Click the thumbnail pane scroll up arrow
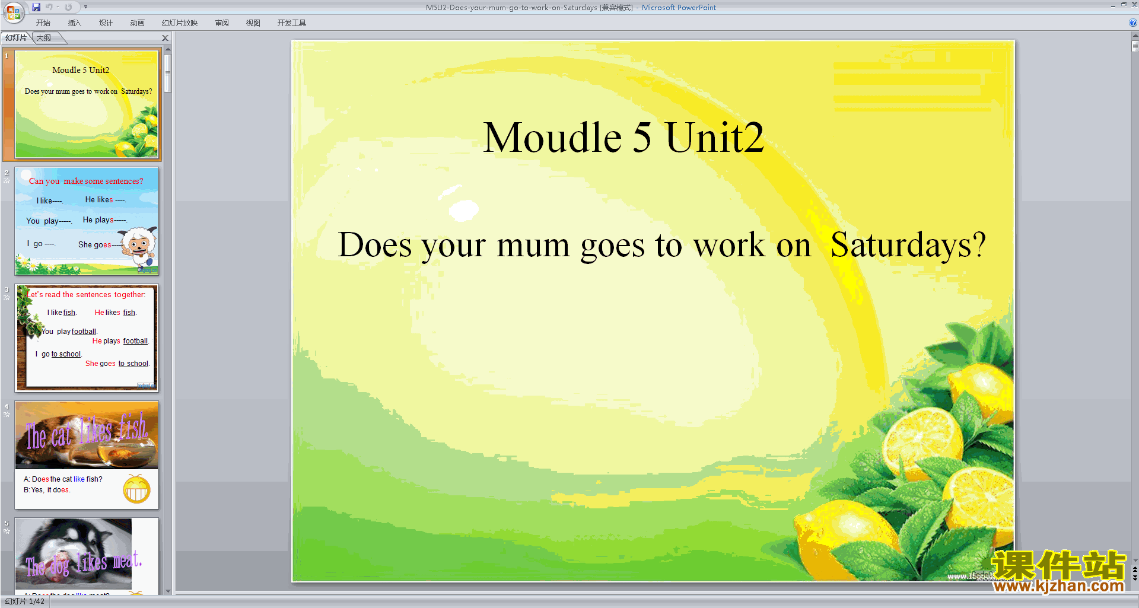The image size is (1139, 608). pyautogui.click(x=168, y=49)
